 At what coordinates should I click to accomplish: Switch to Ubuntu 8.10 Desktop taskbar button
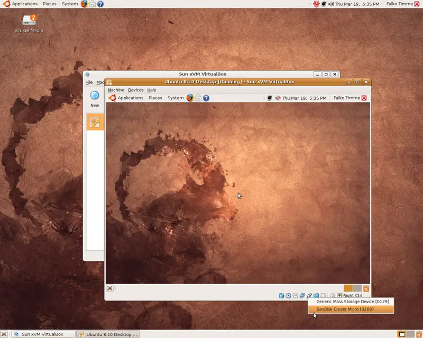point(108,334)
